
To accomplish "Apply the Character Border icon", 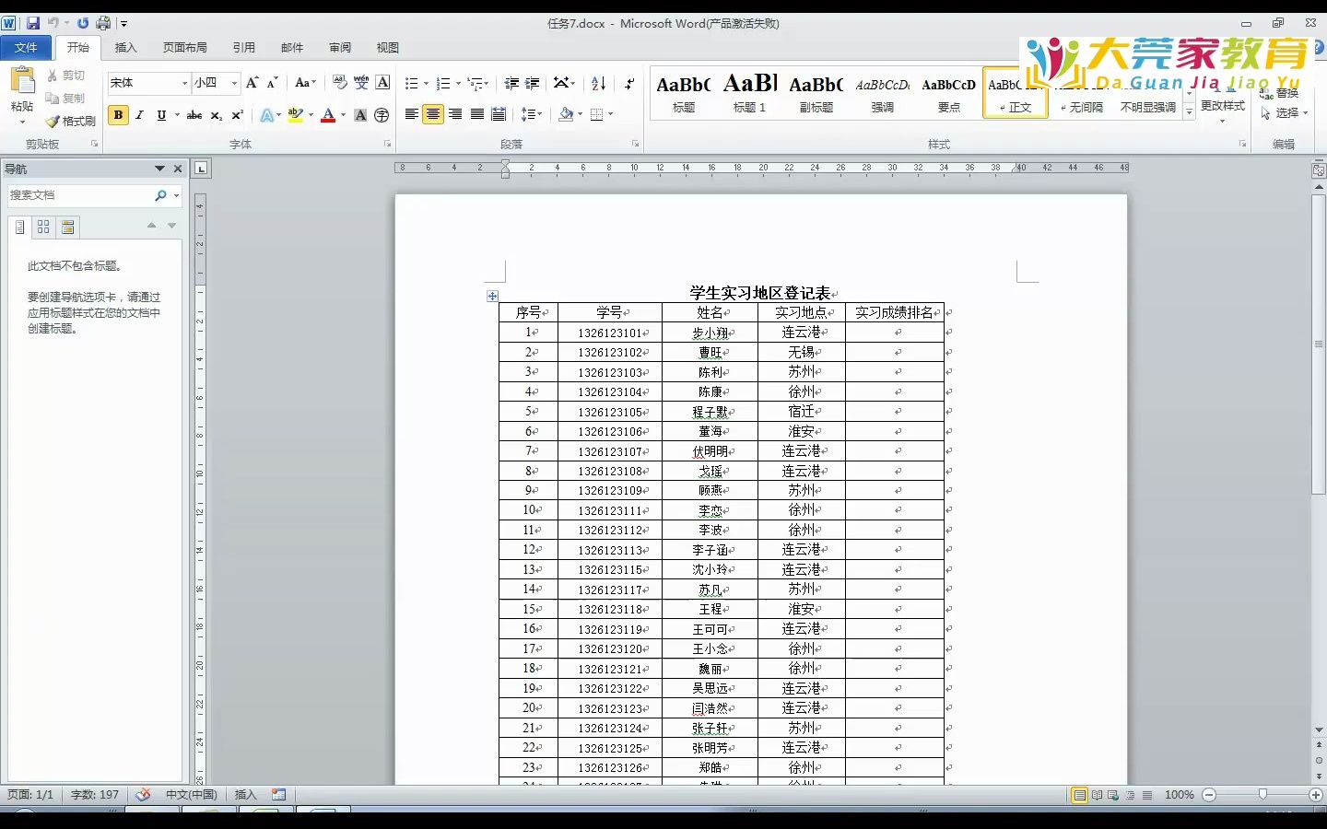I will coord(382,83).
